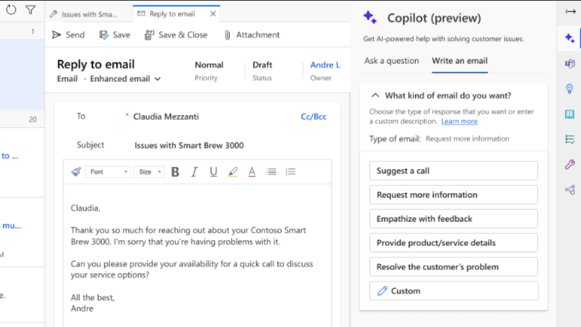Click the Copilot logo in the panel header
Image resolution: width=581 pixels, height=327 pixels.
click(x=370, y=17)
